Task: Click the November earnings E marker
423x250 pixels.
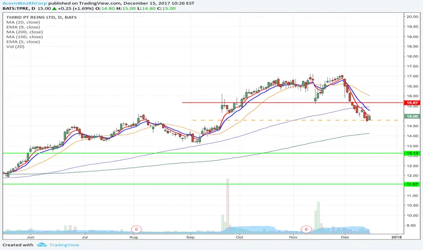Action: 306,229
